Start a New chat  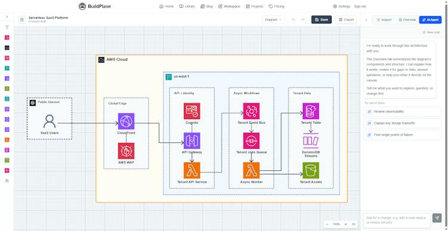(x=431, y=33)
